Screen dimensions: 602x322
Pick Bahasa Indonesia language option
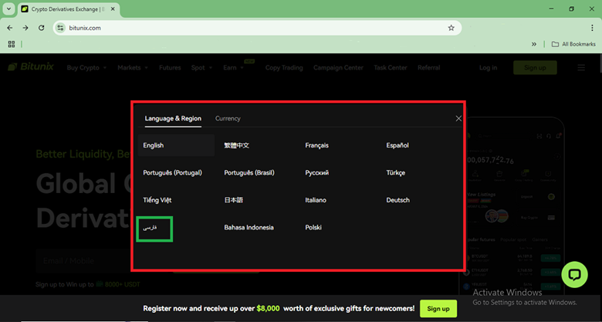[249, 228]
